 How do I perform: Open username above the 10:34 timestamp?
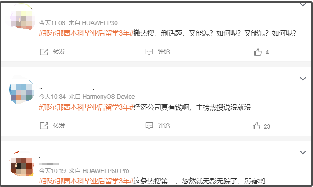point(66,89)
